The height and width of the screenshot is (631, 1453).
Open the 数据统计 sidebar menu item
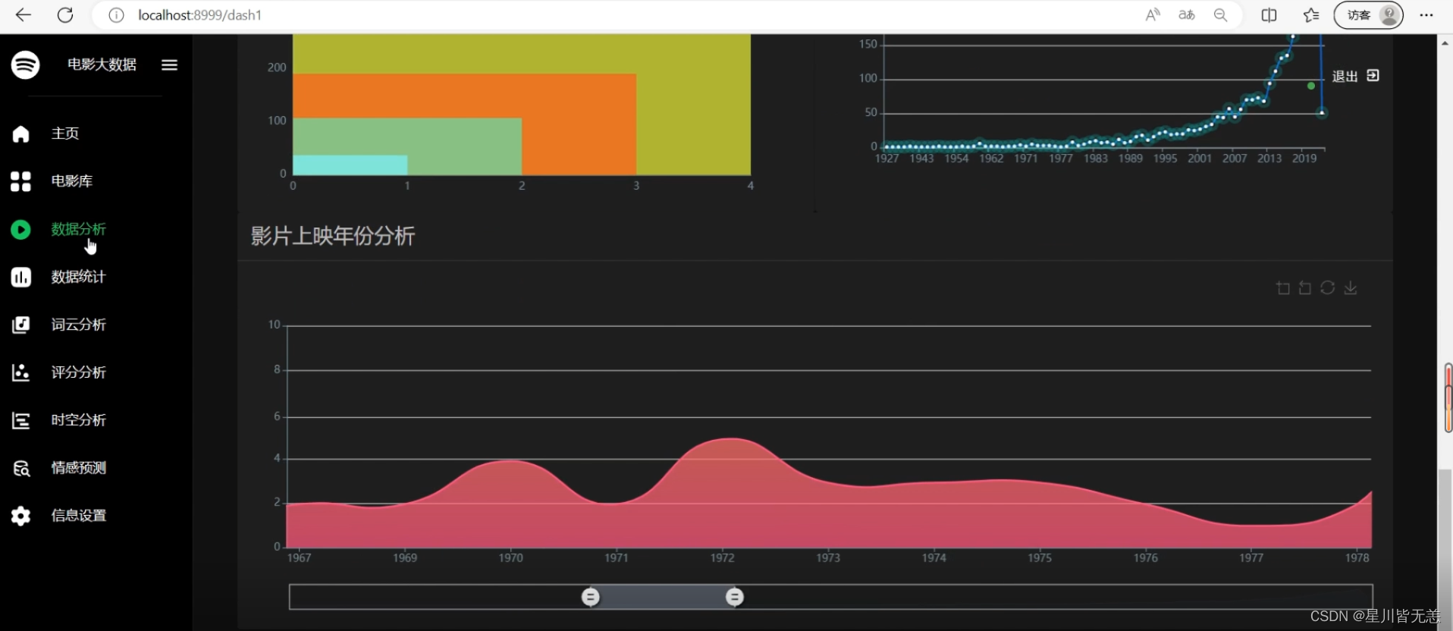(x=78, y=277)
